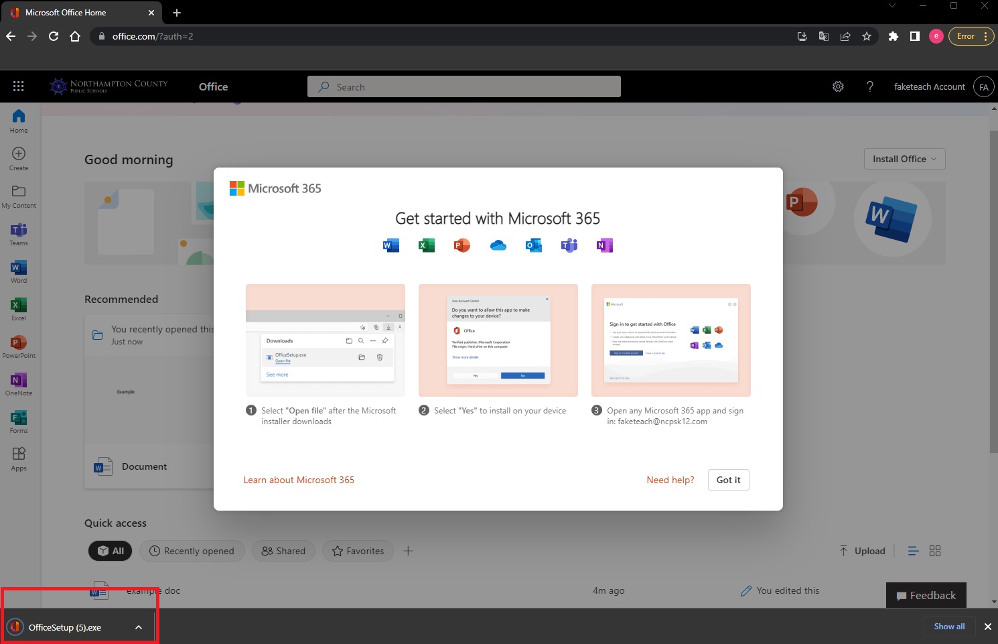The width and height of the screenshot is (998, 644).
Task: Click the OneDrive cloud icon in dialog
Action: coord(498,245)
